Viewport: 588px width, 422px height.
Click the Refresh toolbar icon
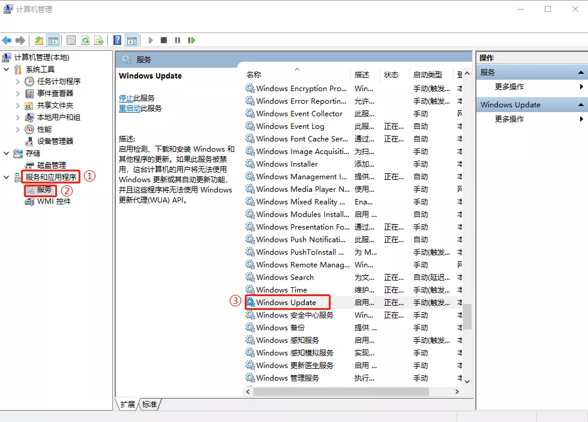pos(85,40)
